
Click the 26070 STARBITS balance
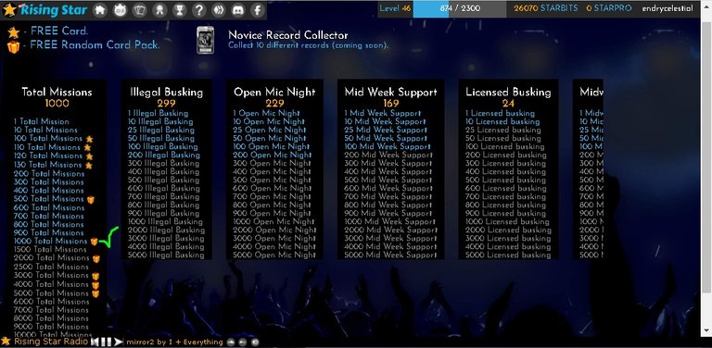[x=546, y=8]
